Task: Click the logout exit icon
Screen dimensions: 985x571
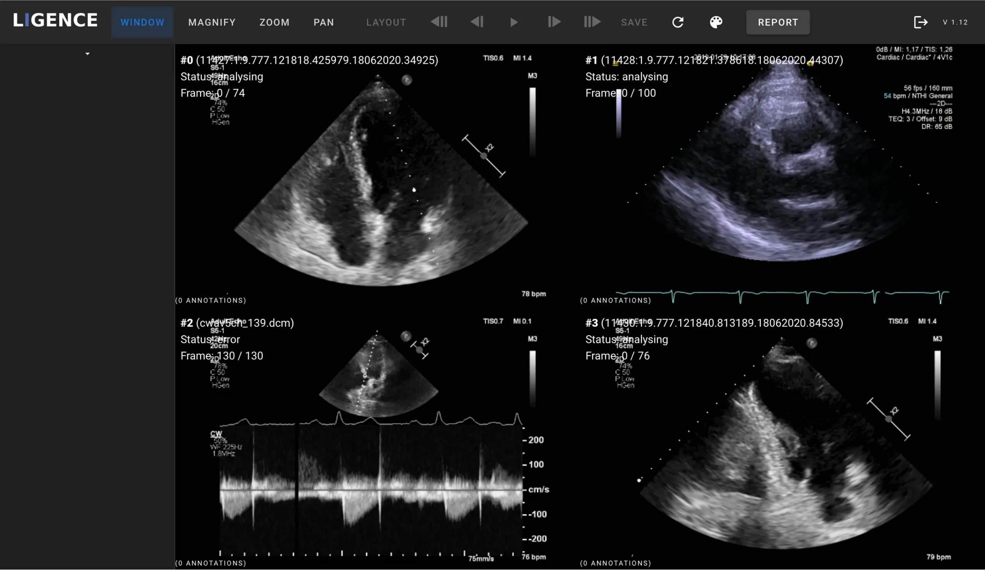Action: coord(920,22)
